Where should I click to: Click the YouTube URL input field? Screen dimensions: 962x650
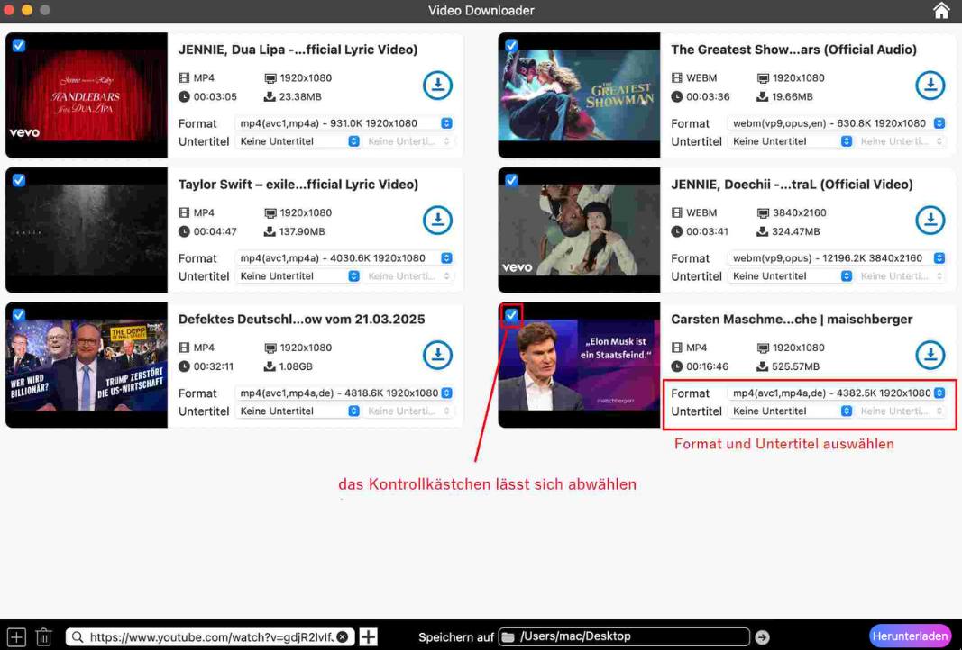[210, 637]
